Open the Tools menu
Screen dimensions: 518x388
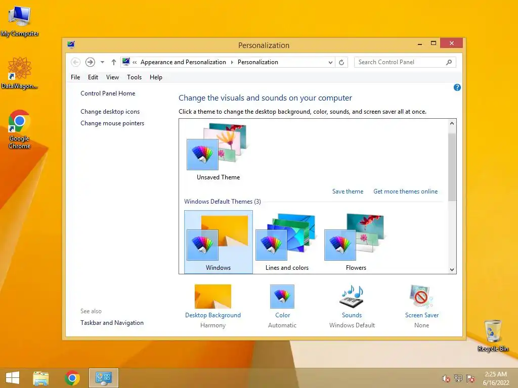[x=134, y=77]
